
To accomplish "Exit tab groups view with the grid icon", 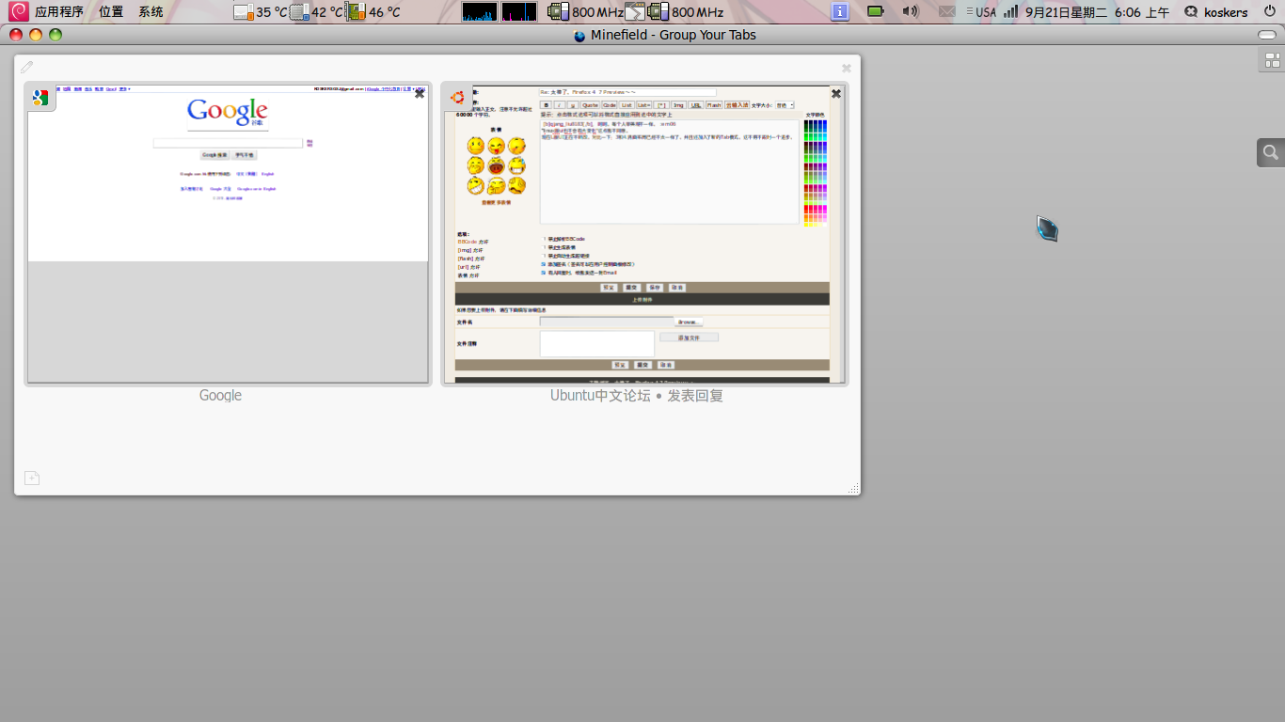I will coord(1272,60).
